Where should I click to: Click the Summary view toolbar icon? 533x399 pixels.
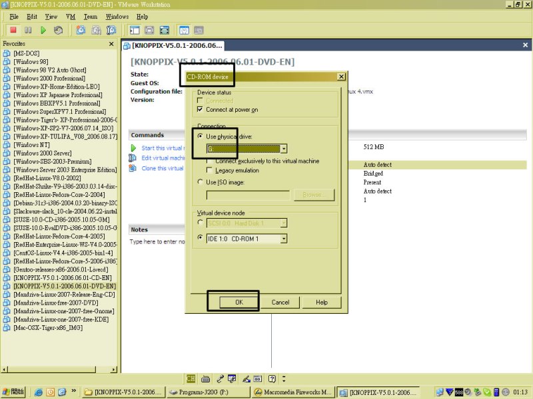[x=184, y=30]
